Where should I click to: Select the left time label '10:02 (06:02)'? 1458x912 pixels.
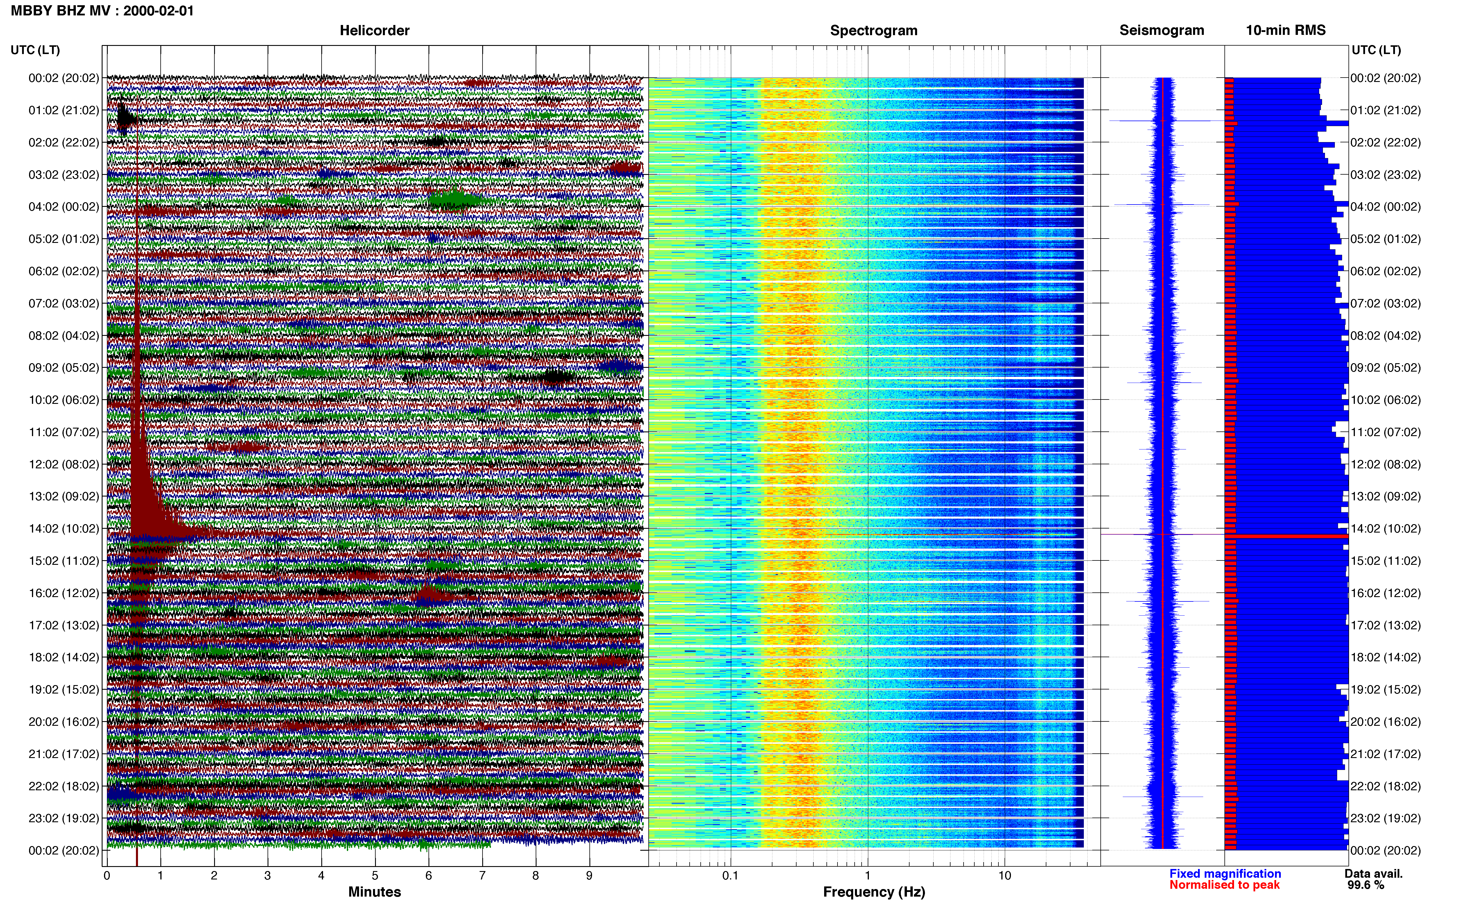pos(64,400)
